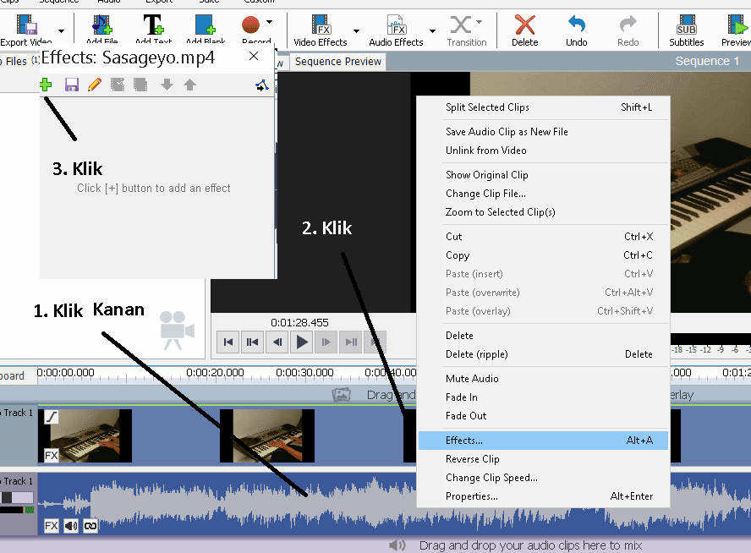Click the Add Blank toolbar icon
Screen dimensions: 751x553
pyautogui.click(x=206, y=25)
